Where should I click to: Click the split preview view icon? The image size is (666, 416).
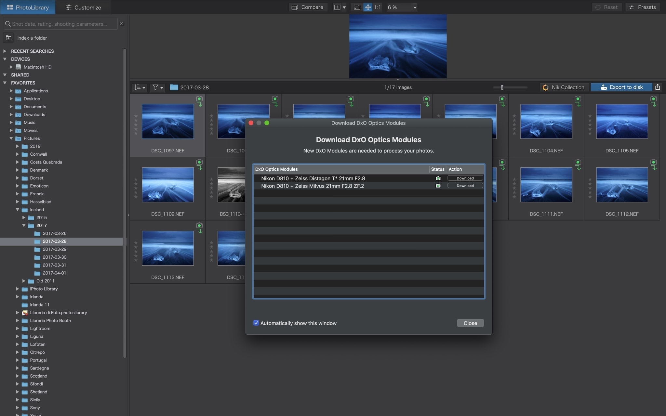point(338,7)
